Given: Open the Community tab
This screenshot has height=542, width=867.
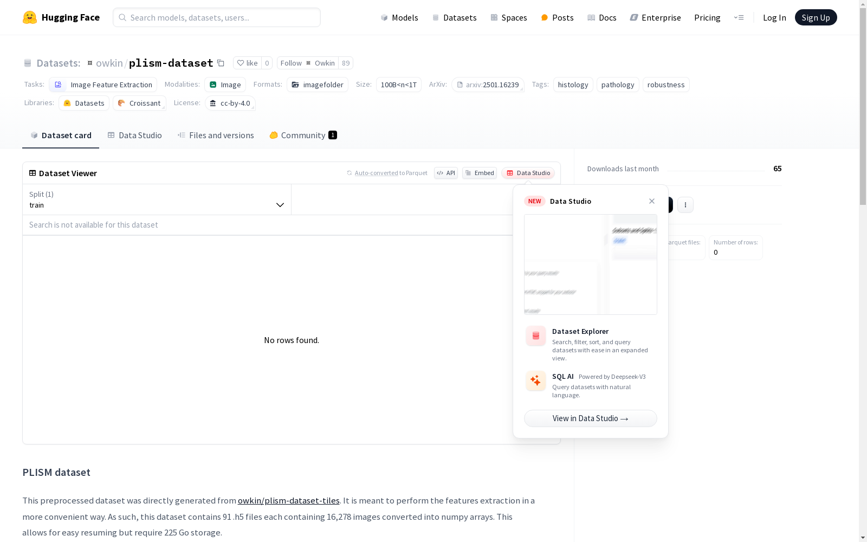Looking at the screenshot, I should (x=303, y=135).
